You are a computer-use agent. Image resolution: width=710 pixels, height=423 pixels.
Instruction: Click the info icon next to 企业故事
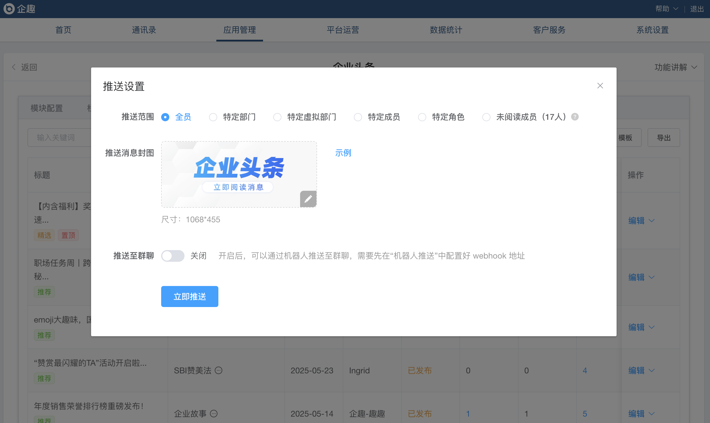point(214,414)
